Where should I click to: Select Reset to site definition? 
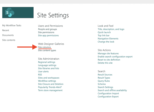tap(109, 60)
